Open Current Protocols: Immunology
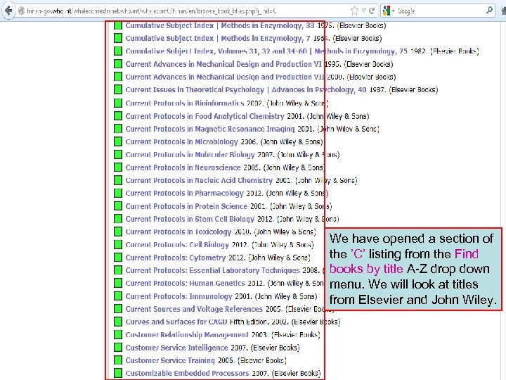This screenshot has width=506, height=380. pyautogui.click(x=179, y=296)
